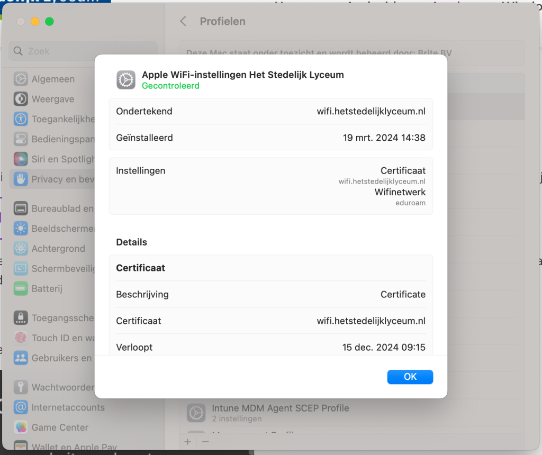Click the plus button to add profile
Image resolution: width=542 pixels, height=455 pixels.
tap(188, 441)
